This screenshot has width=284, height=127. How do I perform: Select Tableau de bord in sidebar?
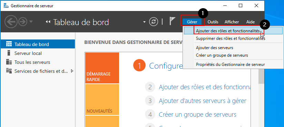[x=38, y=44]
